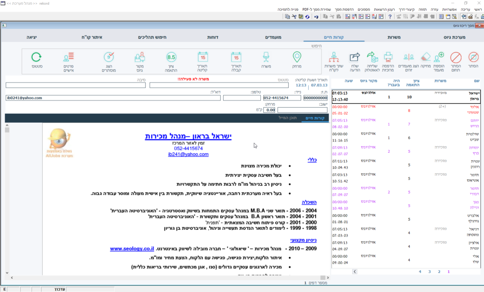This screenshot has width=484, height=292.
Task: Select candidate row אליעד שמעוני
Action: (406, 110)
